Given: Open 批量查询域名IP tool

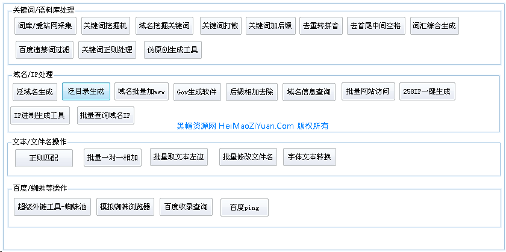Looking at the screenshot, I should coord(105,115).
